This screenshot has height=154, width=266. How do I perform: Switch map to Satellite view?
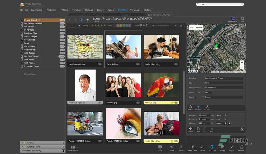click(199, 27)
